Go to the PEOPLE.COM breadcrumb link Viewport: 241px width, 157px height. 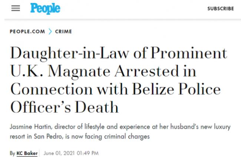27,32
